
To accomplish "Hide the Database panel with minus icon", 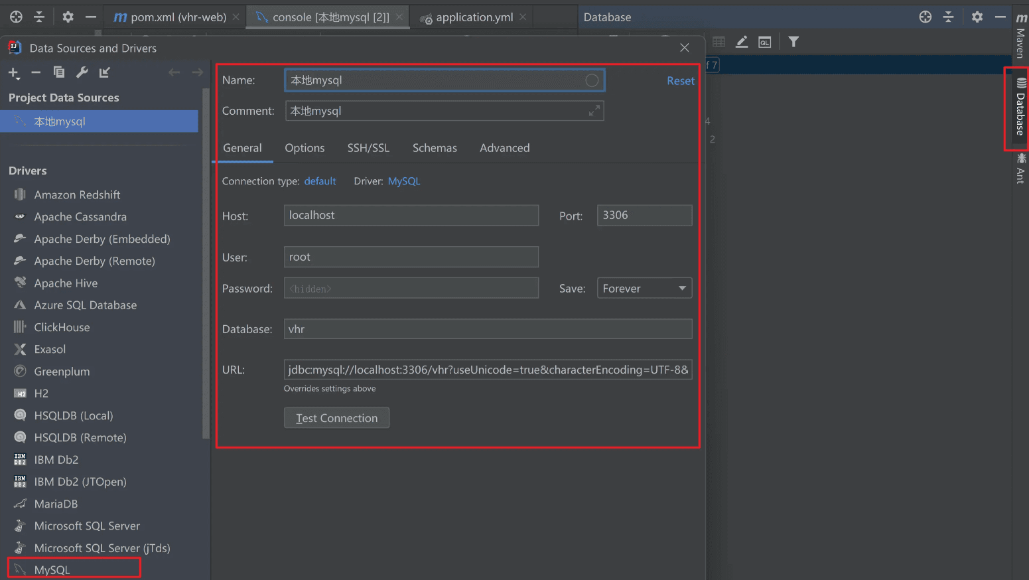I will pos(1000,17).
